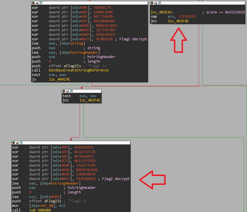This screenshot has width=247, height=212.
Task: Click the node color icon on the Flag2 decrypt node
Action: click(x=13, y=143)
